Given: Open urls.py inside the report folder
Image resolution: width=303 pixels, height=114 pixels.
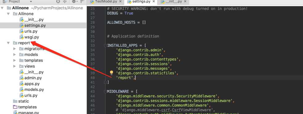Looking at the screenshot, I should (x=31, y=95).
